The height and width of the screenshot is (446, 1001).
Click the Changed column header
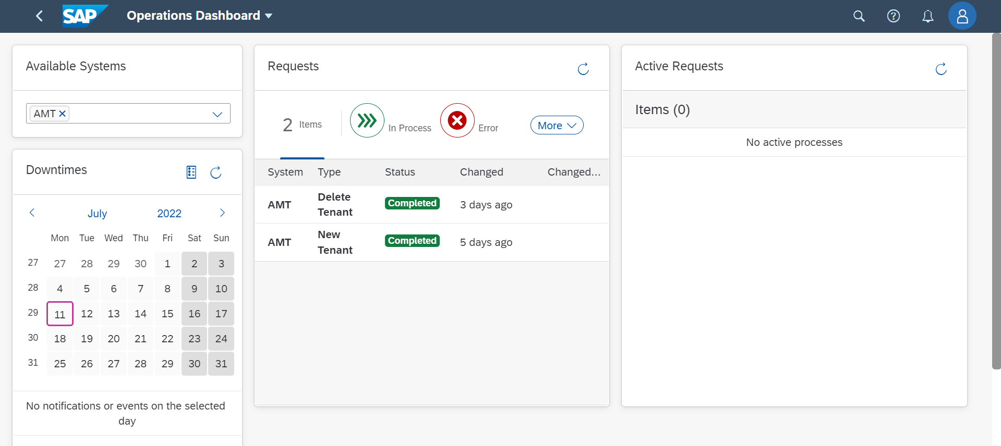click(481, 172)
